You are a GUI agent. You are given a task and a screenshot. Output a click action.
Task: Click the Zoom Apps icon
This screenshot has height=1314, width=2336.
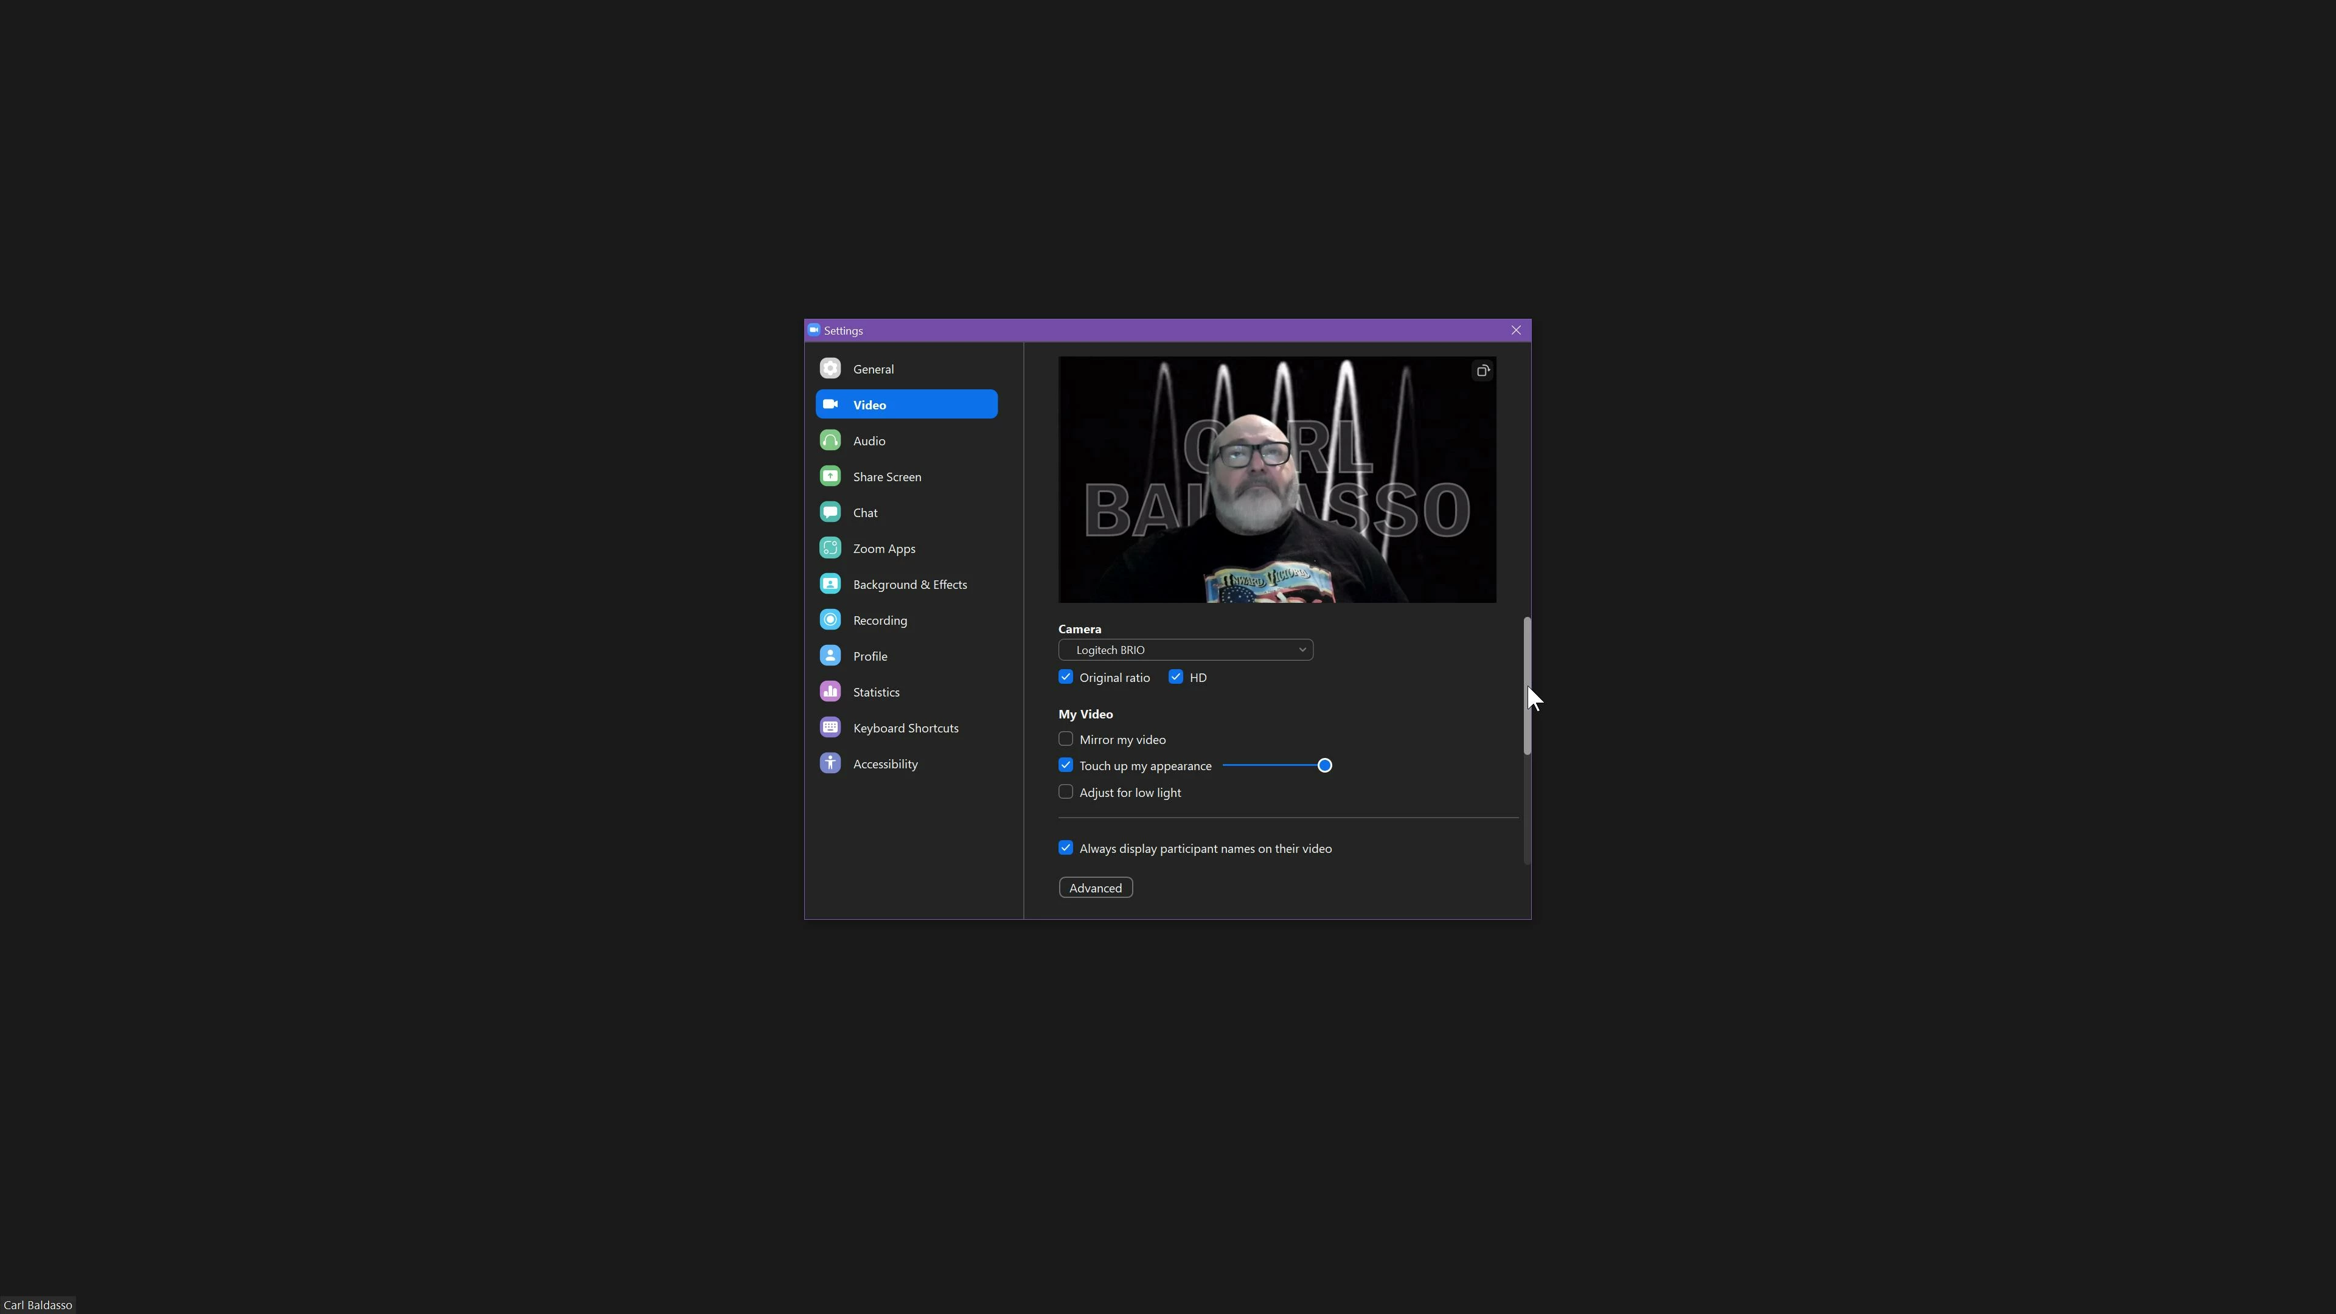(x=830, y=547)
